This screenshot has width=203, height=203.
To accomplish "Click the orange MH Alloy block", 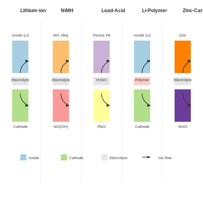I will [x=61, y=57].
